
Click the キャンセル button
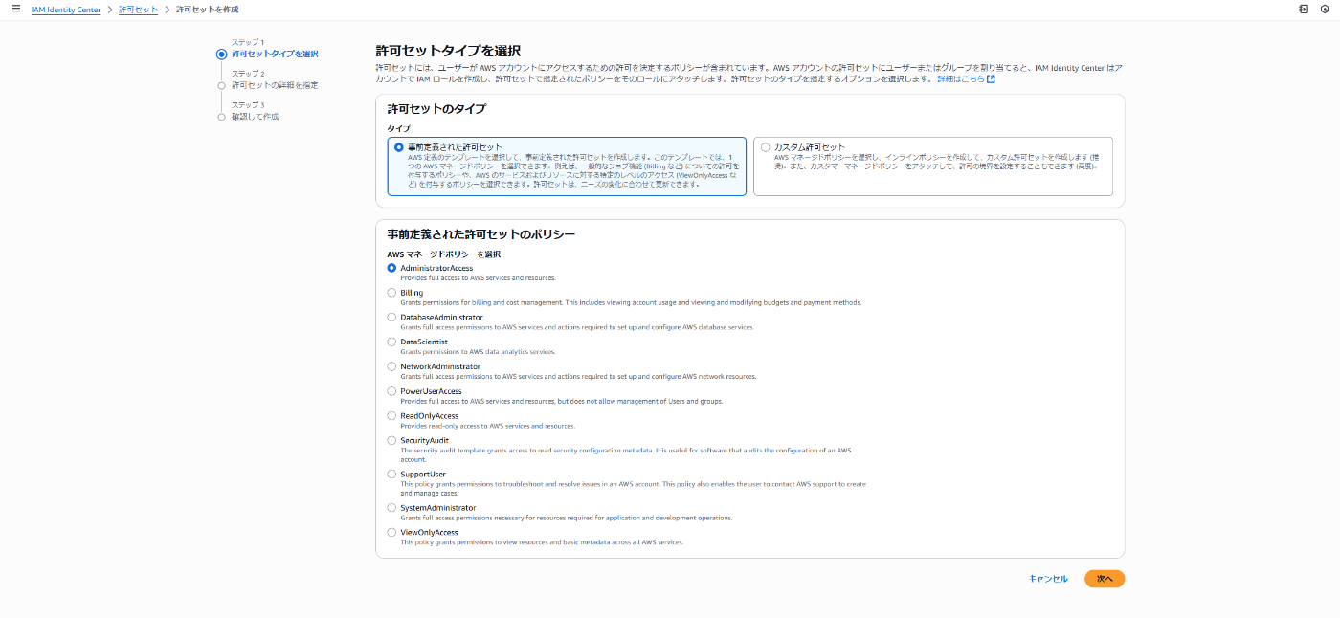[x=1048, y=579]
